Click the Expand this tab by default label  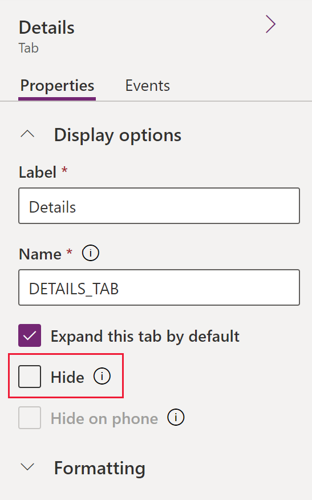click(x=145, y=337)
